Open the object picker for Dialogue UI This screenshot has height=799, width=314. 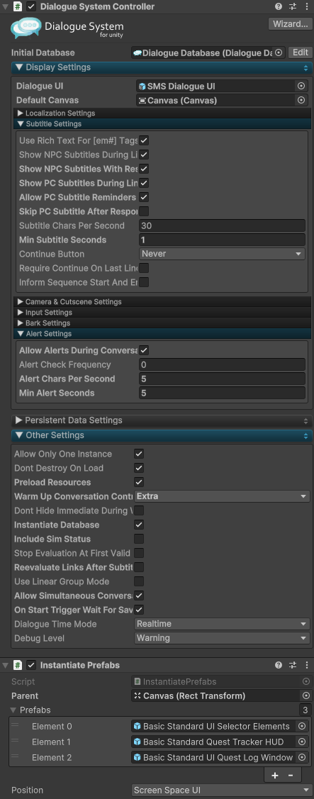[301, 86]
